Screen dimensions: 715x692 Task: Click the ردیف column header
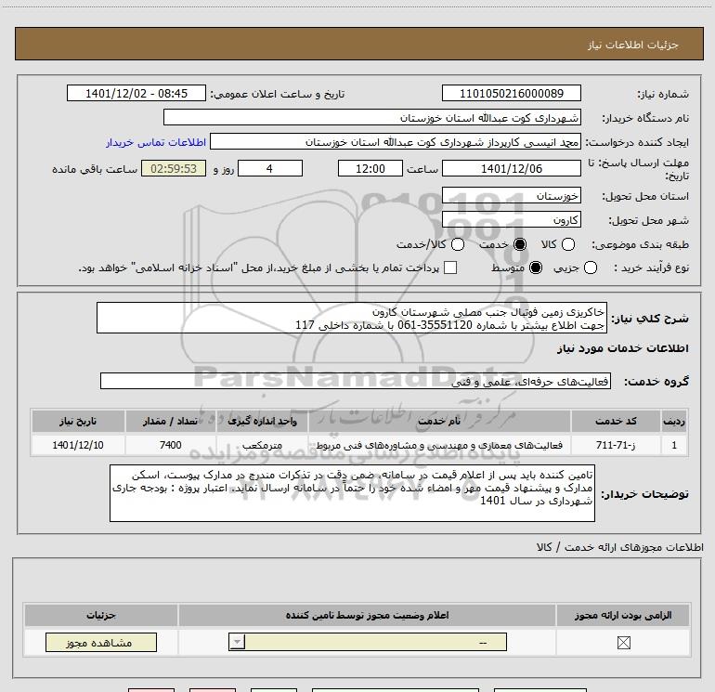coord(674,421)
